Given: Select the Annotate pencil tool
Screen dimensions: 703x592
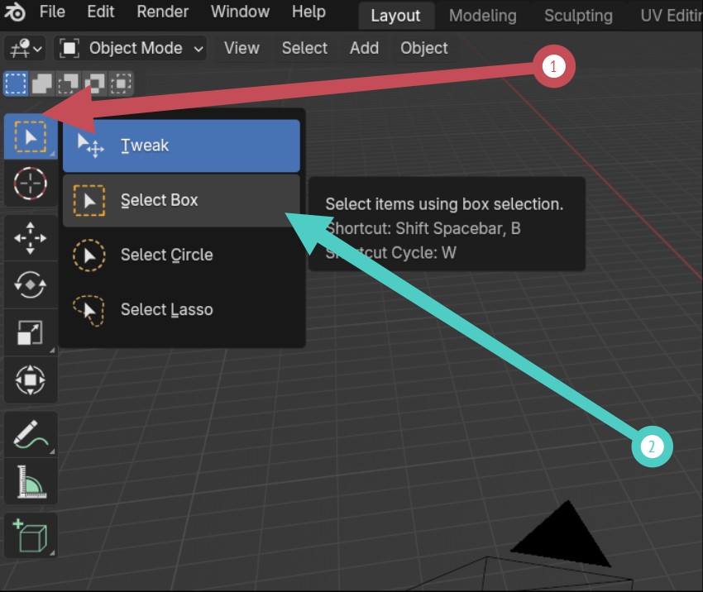Looking at the screenshot, I should (x=30, y=434).
